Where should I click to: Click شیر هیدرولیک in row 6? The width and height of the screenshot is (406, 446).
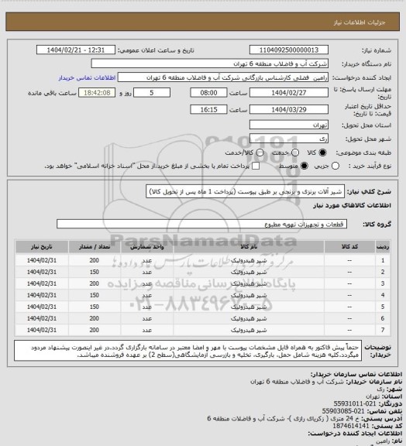coord(249,318)
